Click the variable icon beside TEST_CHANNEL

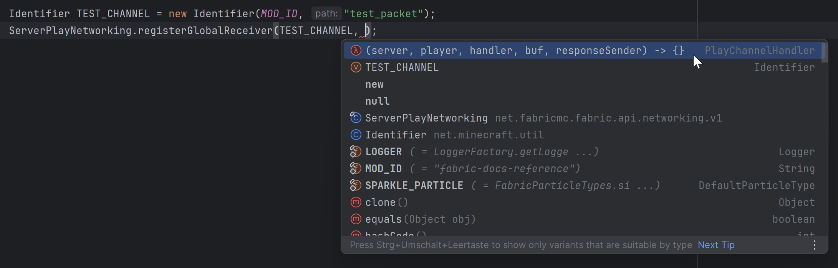[x=356, y=67]
